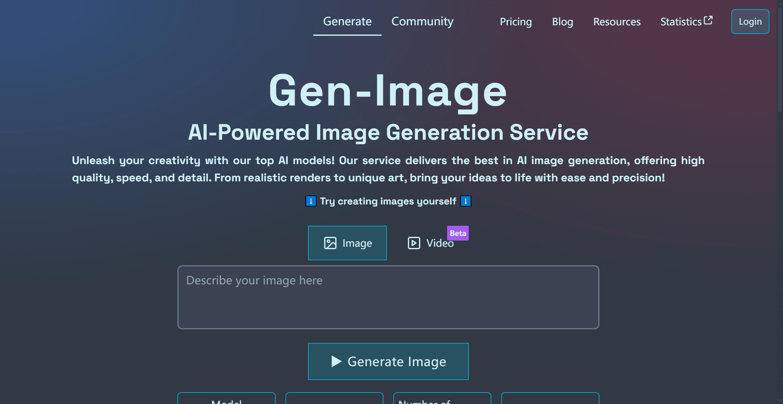This screenshot has height=404, width=783.
Task: Click the picture icon inside the Image button
Action: click(331, 243)
